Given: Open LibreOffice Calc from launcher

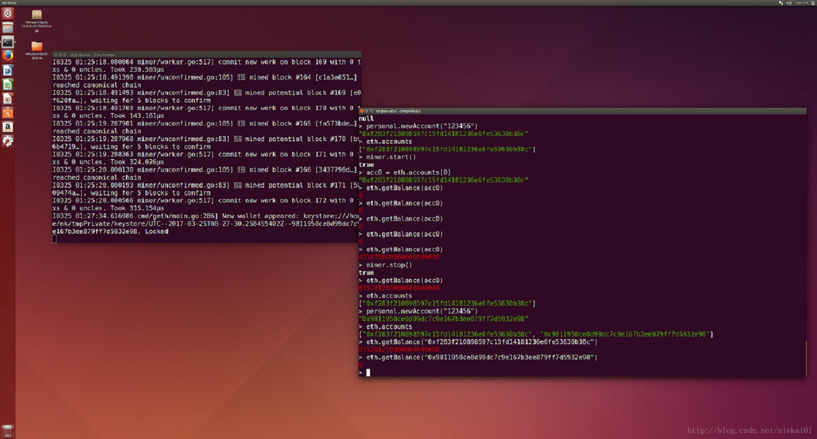Looking at the screenshot, I should click(x=7, y=85).
